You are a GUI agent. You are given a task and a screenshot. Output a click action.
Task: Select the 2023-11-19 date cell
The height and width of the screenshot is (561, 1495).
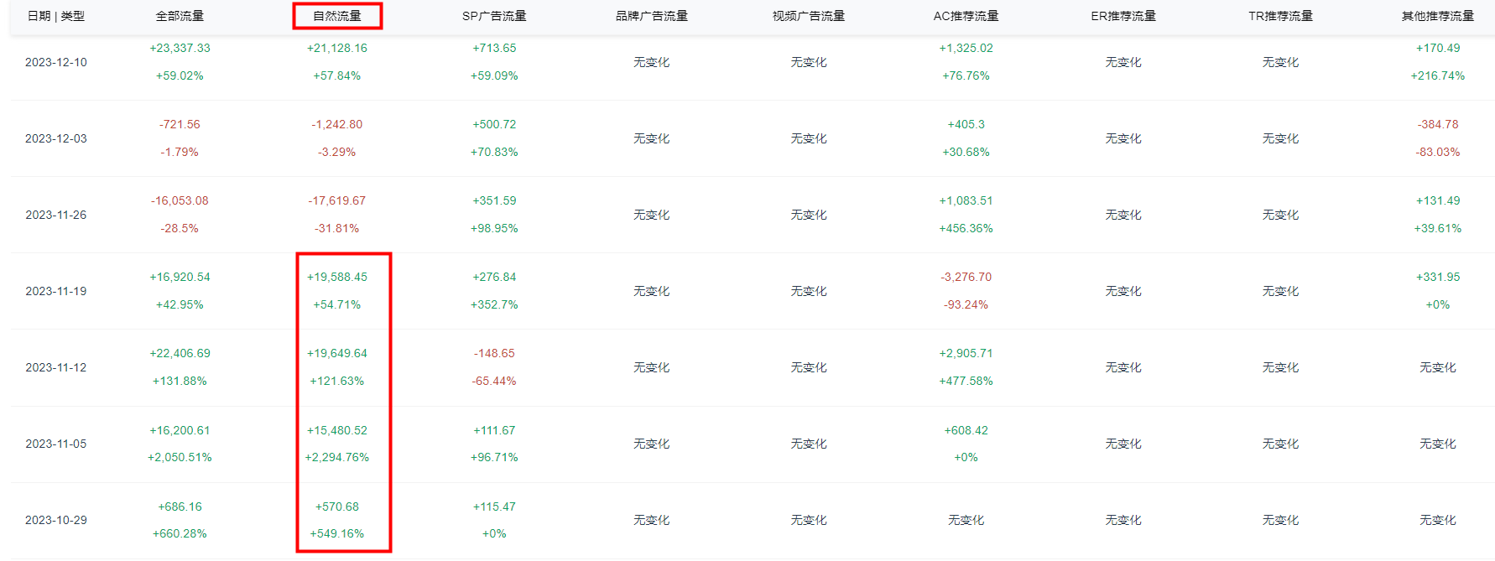coord(56,291)
